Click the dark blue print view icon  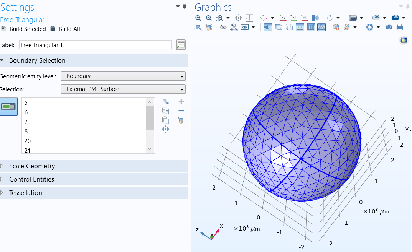[395, 18]
